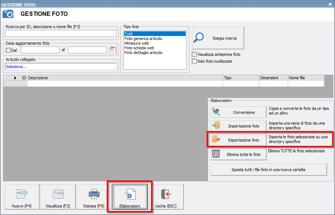
Task: Open the Elaborazioni panel button
Action: 130,197
